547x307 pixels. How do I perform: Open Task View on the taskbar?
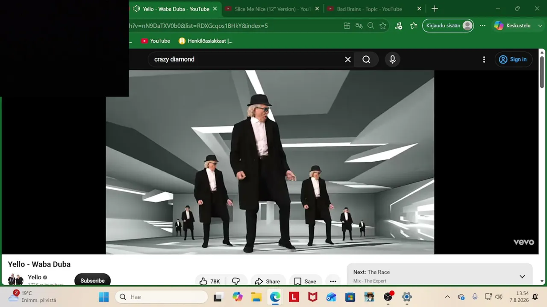pos(218,297)
